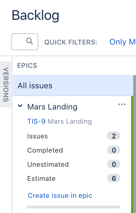Click the Estimate badge showing 6
136x213 pixels.
[114, 178]
